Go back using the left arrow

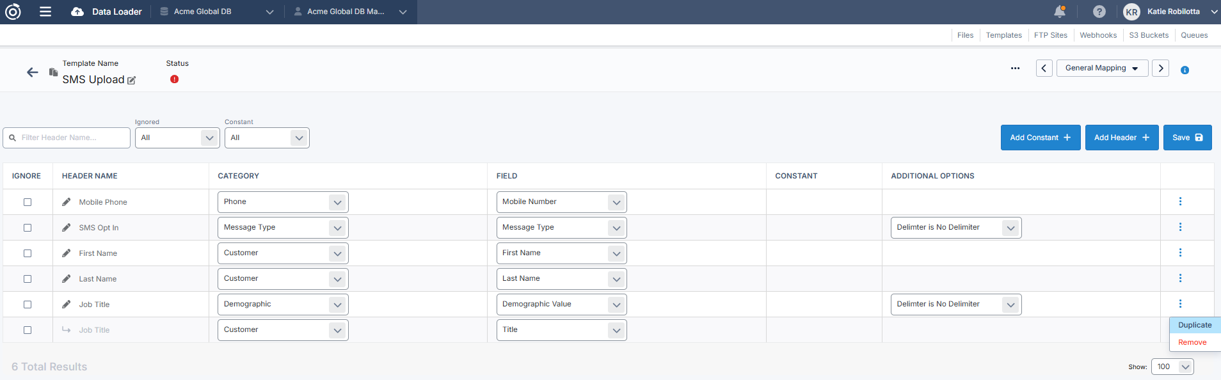[33, 72]
